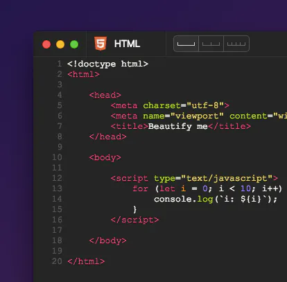The height and width of the screenshot is (282, 287).
Task: Select the three-pane layout button
Action: 236,44
